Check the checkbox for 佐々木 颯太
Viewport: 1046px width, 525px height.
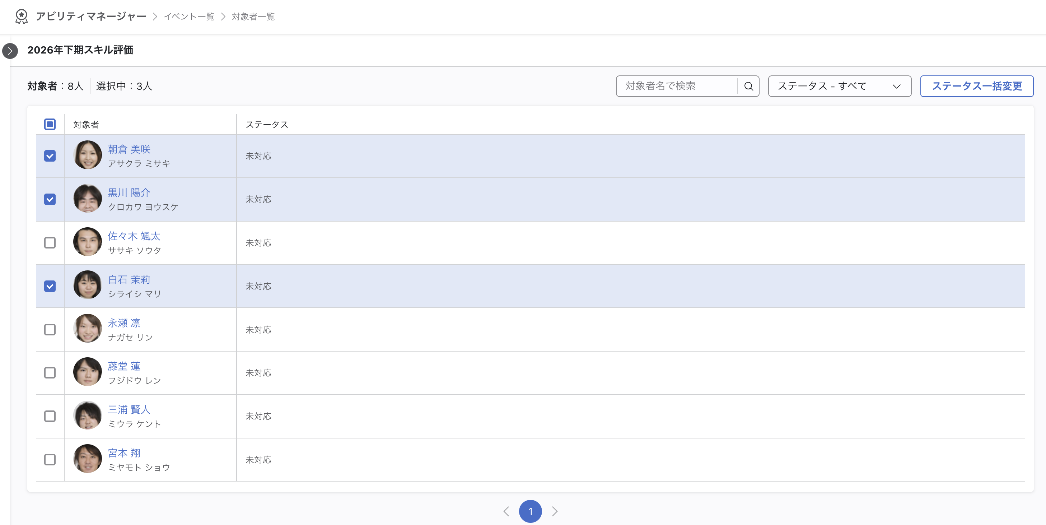50,243
